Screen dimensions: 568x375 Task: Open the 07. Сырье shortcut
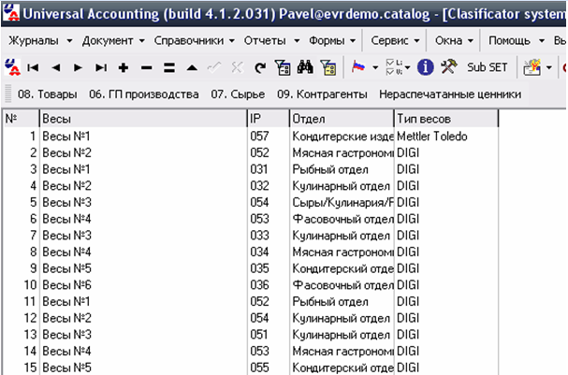pyautogui.click(x=238, y=94)
